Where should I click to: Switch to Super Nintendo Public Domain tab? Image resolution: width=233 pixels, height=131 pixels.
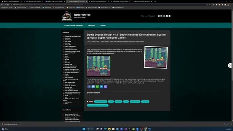coord(33,1)
